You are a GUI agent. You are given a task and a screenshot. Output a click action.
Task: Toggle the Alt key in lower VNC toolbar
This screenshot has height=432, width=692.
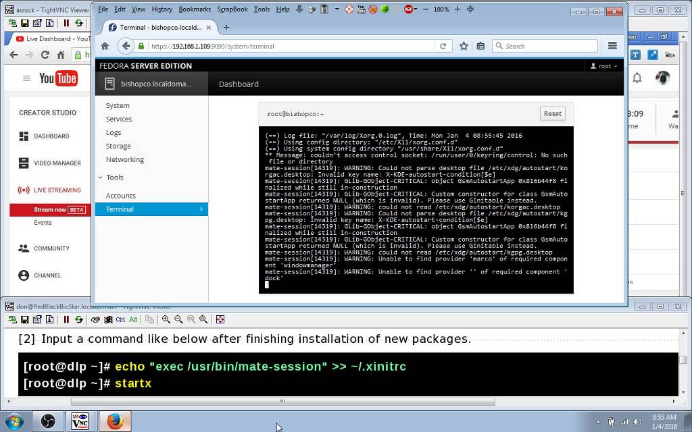pos(133,319)
